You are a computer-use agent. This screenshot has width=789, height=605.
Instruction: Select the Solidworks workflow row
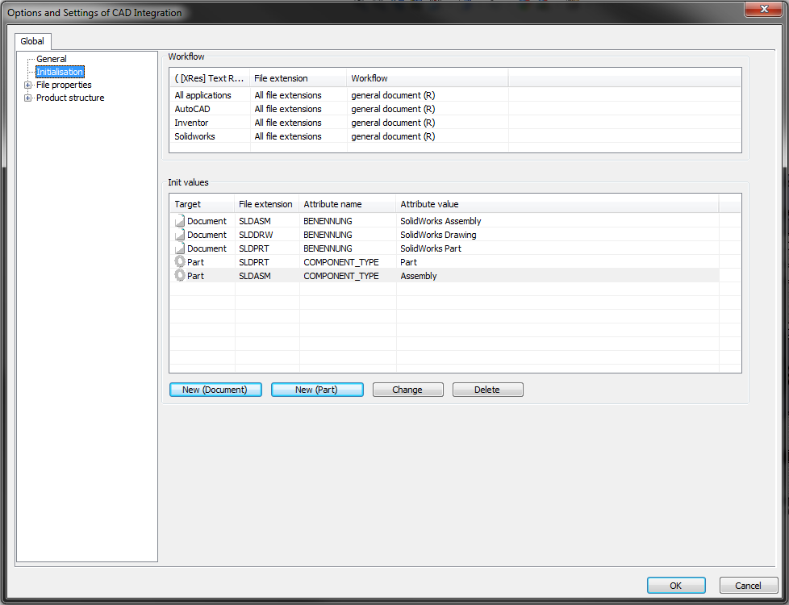coord(455,136)
